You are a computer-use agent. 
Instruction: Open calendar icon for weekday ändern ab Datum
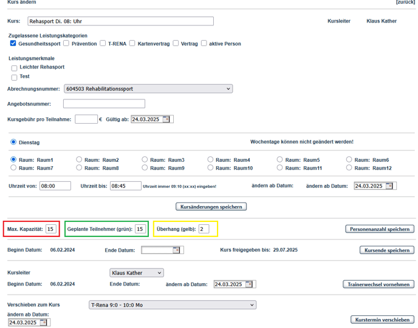(x=389, y=186)
